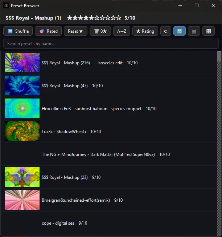Set rating with the third star
Viewport: 222px width, 237px height.
[x=81, y=18]
